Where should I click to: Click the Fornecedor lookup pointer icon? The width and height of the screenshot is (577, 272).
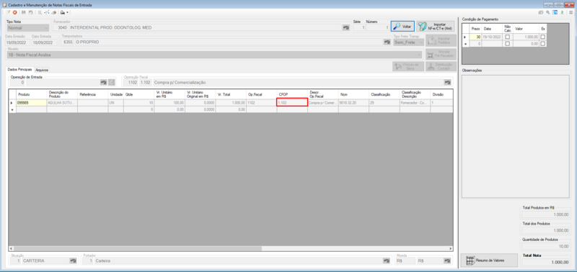pyautogui.click(x=345, y=27)
